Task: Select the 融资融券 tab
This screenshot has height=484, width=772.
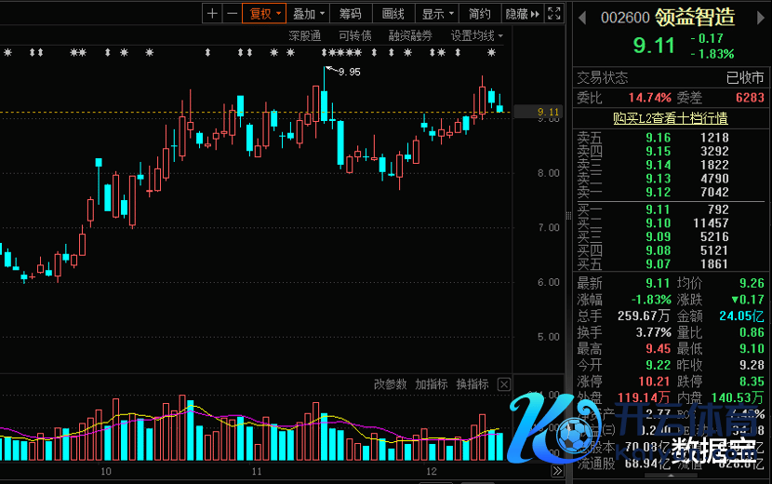Action: pyautogui.click(x=410, y=35)
